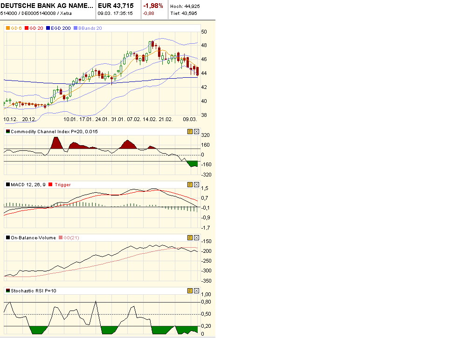Click the 10.01. date axis label

click(x=70, y=119)
